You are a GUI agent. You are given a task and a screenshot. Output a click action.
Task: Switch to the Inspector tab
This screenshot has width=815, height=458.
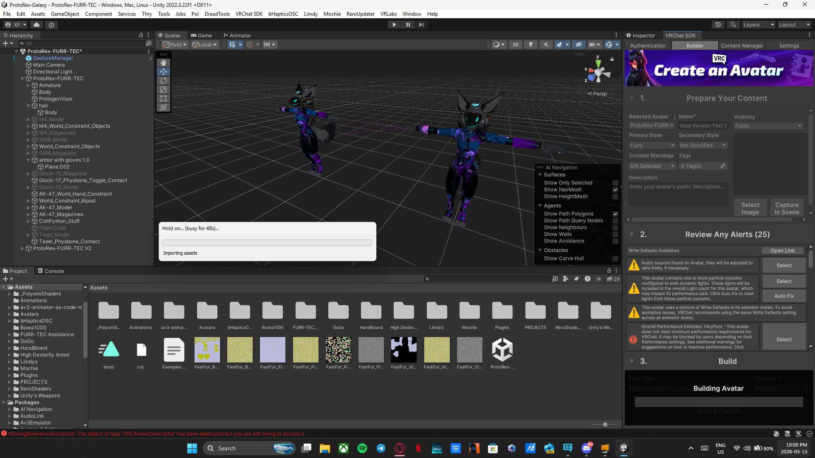pos(641,36)
